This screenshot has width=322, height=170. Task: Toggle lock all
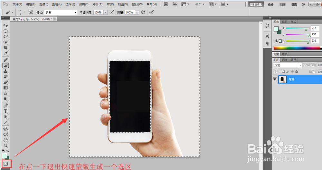(x=297, y=72)
